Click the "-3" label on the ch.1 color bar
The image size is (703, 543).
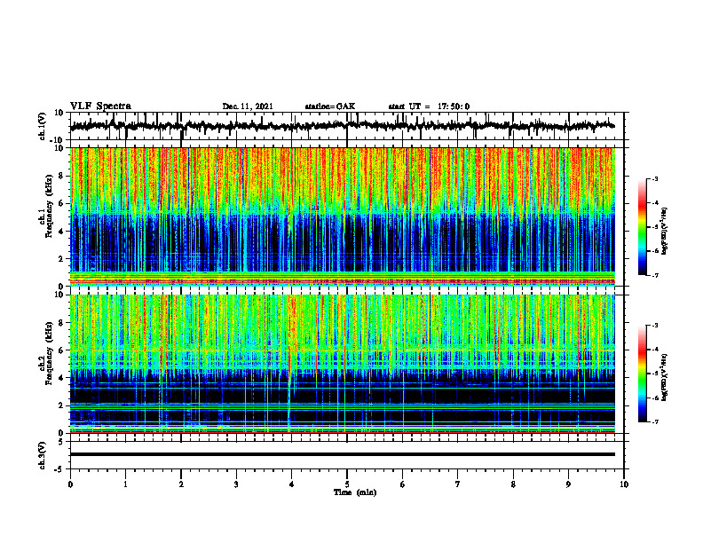point(655,178)
